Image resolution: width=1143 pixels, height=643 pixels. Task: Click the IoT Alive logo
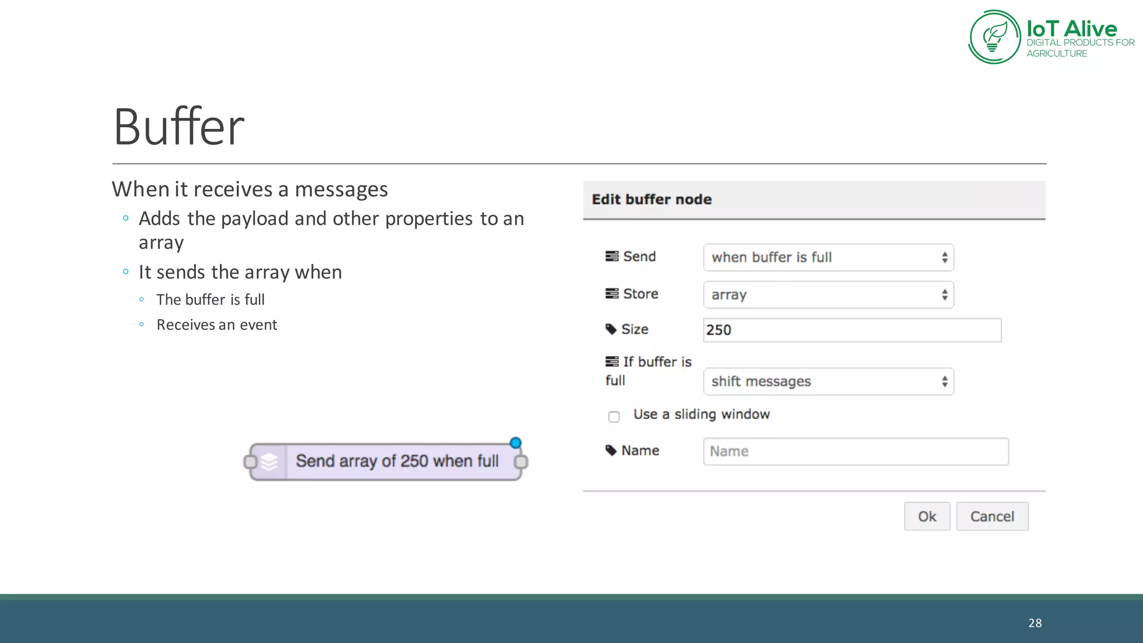tap(995, 37)
